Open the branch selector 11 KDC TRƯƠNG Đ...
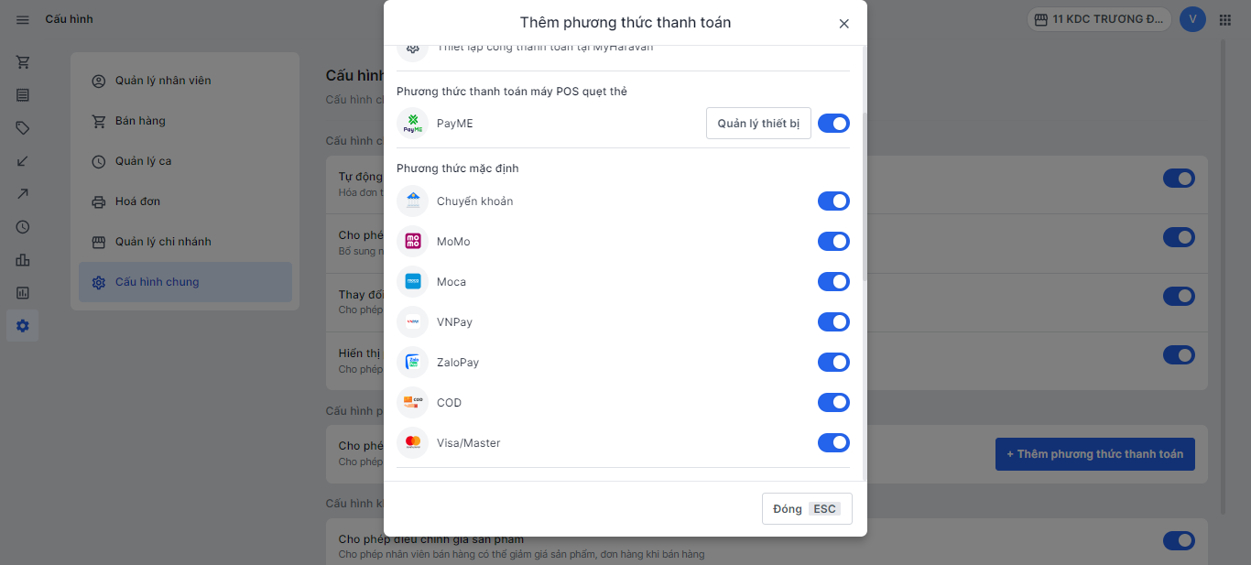This screenshot has width=1251, height=565. coord(1099,19)
